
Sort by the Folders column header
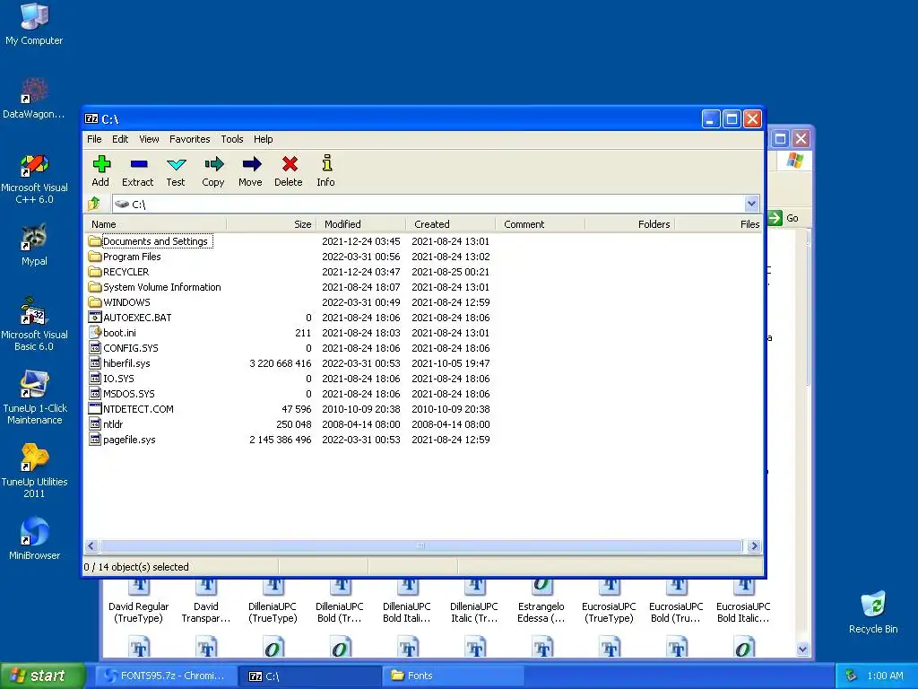point(630,224)
